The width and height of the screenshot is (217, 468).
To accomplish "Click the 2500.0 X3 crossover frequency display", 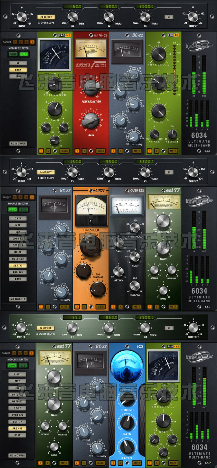I will coord(145,317).
